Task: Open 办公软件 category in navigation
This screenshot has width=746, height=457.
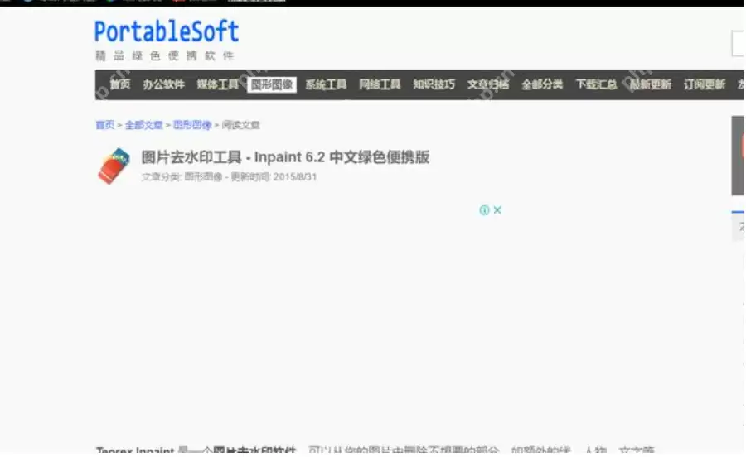Action: 163,84
